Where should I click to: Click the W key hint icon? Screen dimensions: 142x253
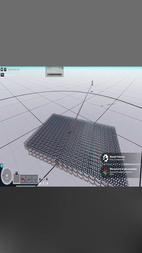[2, 69]
